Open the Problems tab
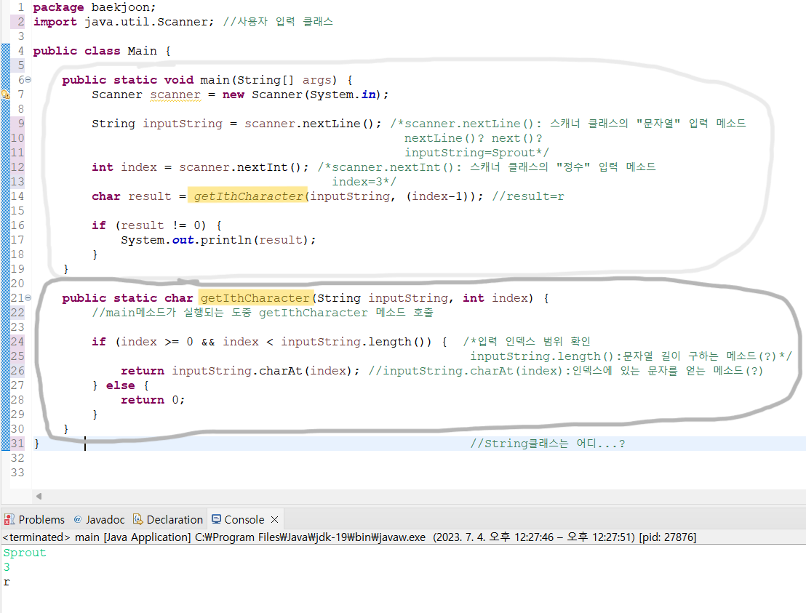 [34, 519]
